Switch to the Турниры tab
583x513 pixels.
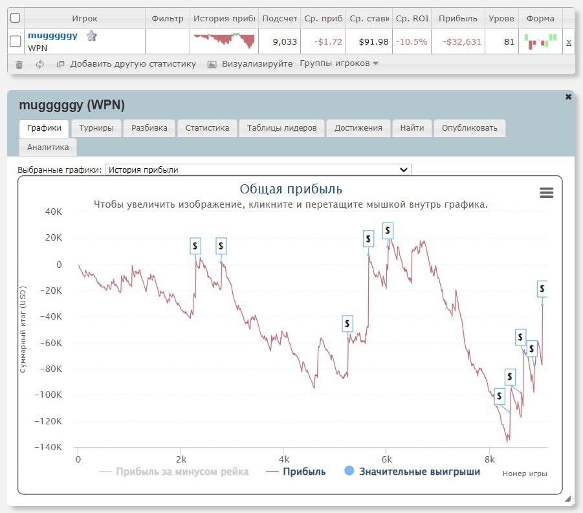click(x=96, y=127)
